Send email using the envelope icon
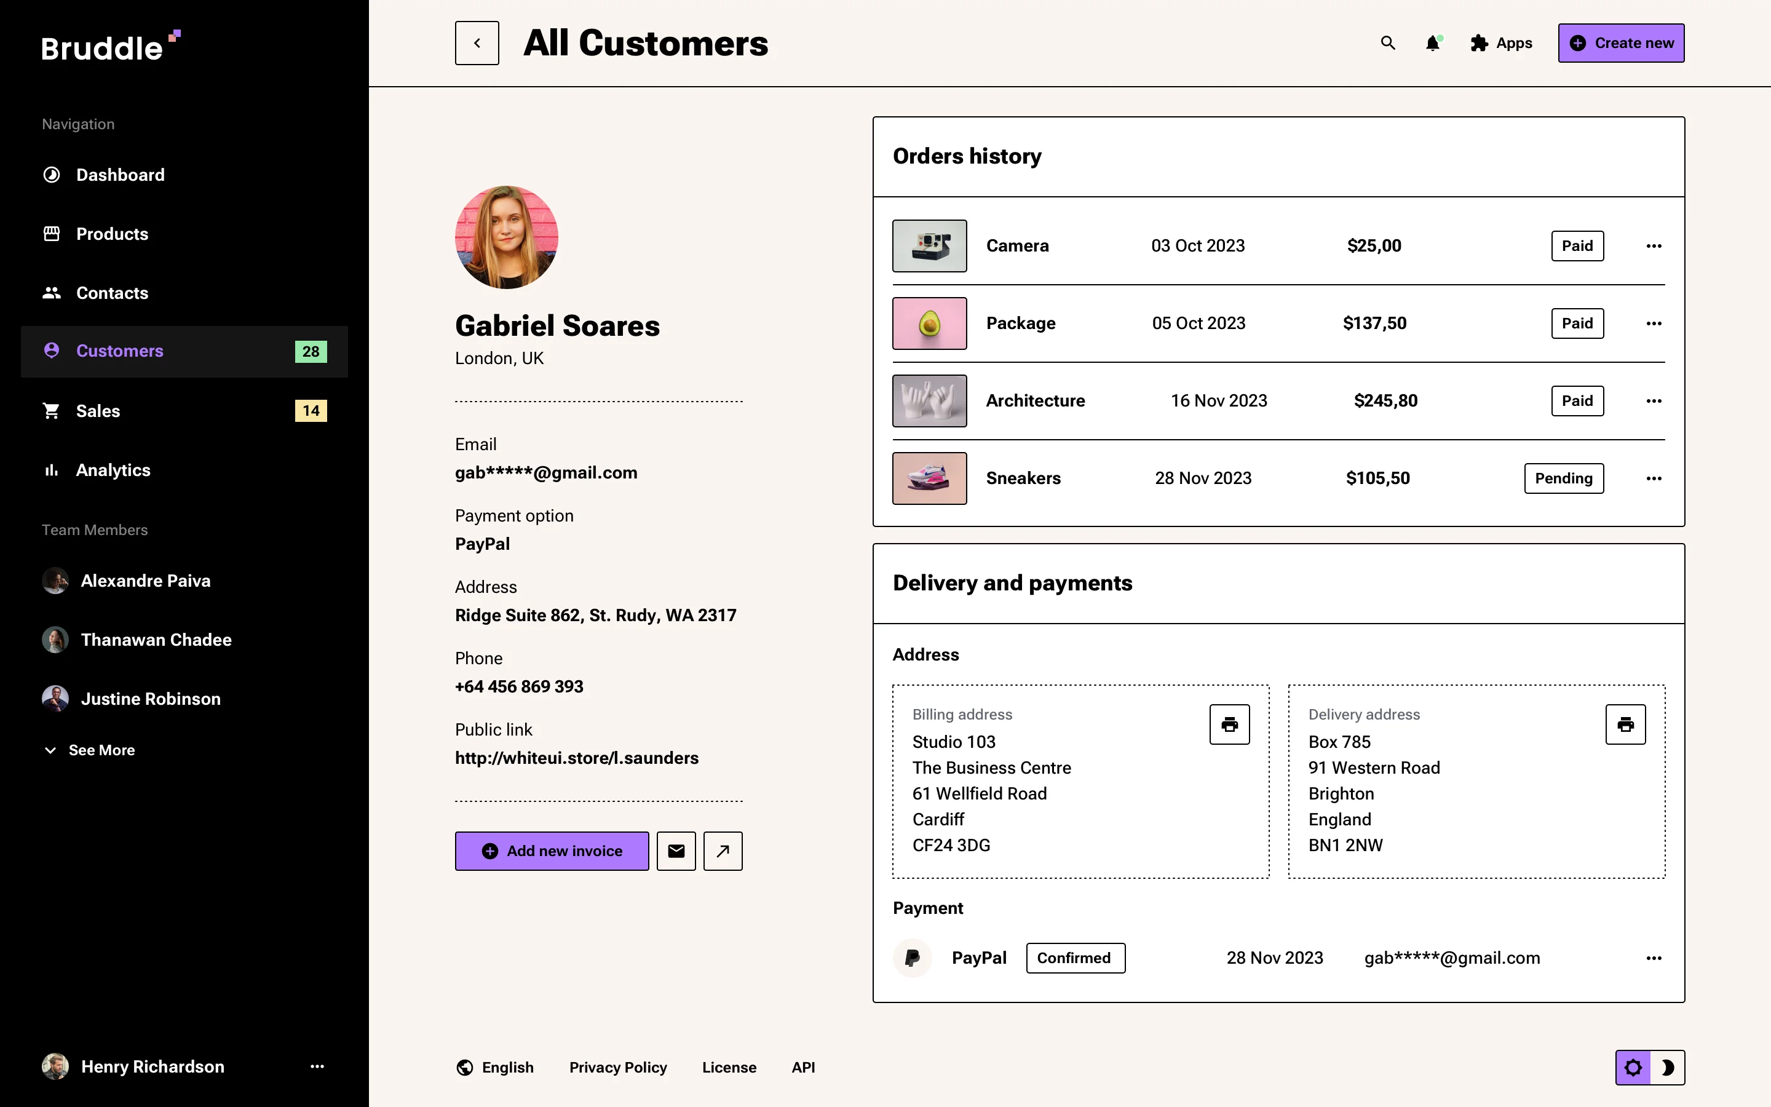1771x1107 pixels. pos(675,851)
